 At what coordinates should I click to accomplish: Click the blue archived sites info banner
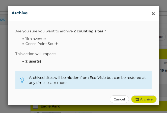point(83,80)
